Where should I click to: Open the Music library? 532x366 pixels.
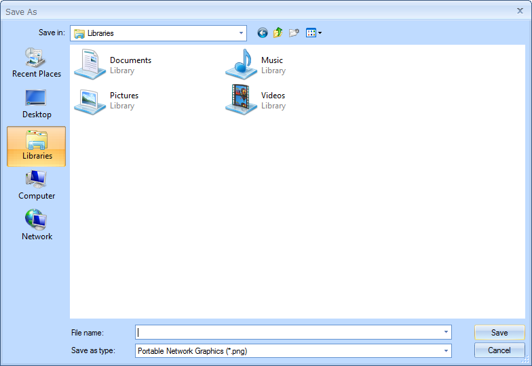[258, 65]
